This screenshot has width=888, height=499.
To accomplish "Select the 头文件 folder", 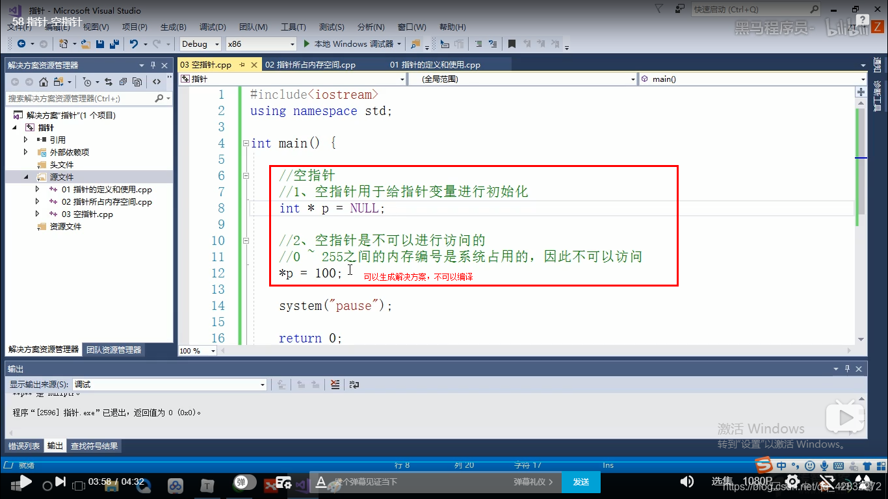I will click(62, 164).
